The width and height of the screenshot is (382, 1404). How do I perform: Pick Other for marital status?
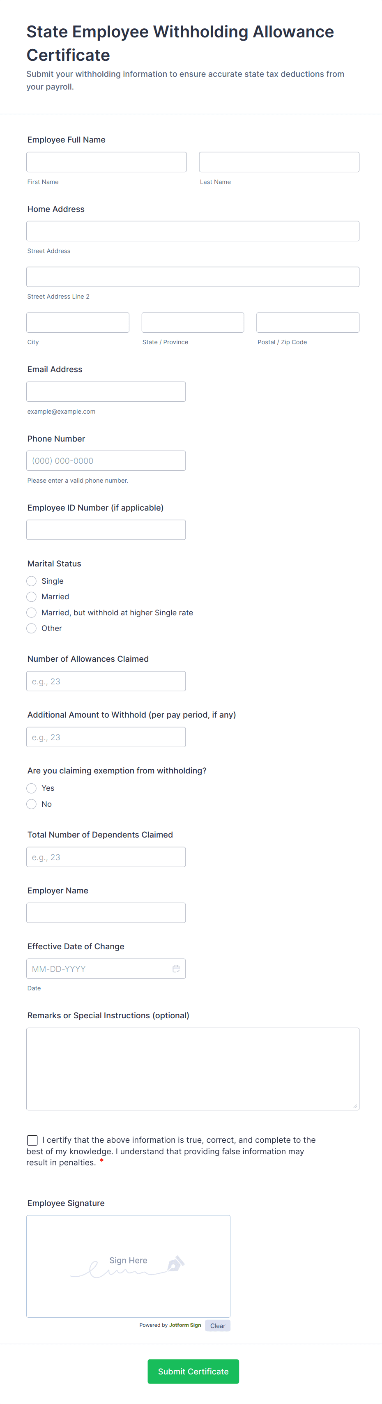32,628
